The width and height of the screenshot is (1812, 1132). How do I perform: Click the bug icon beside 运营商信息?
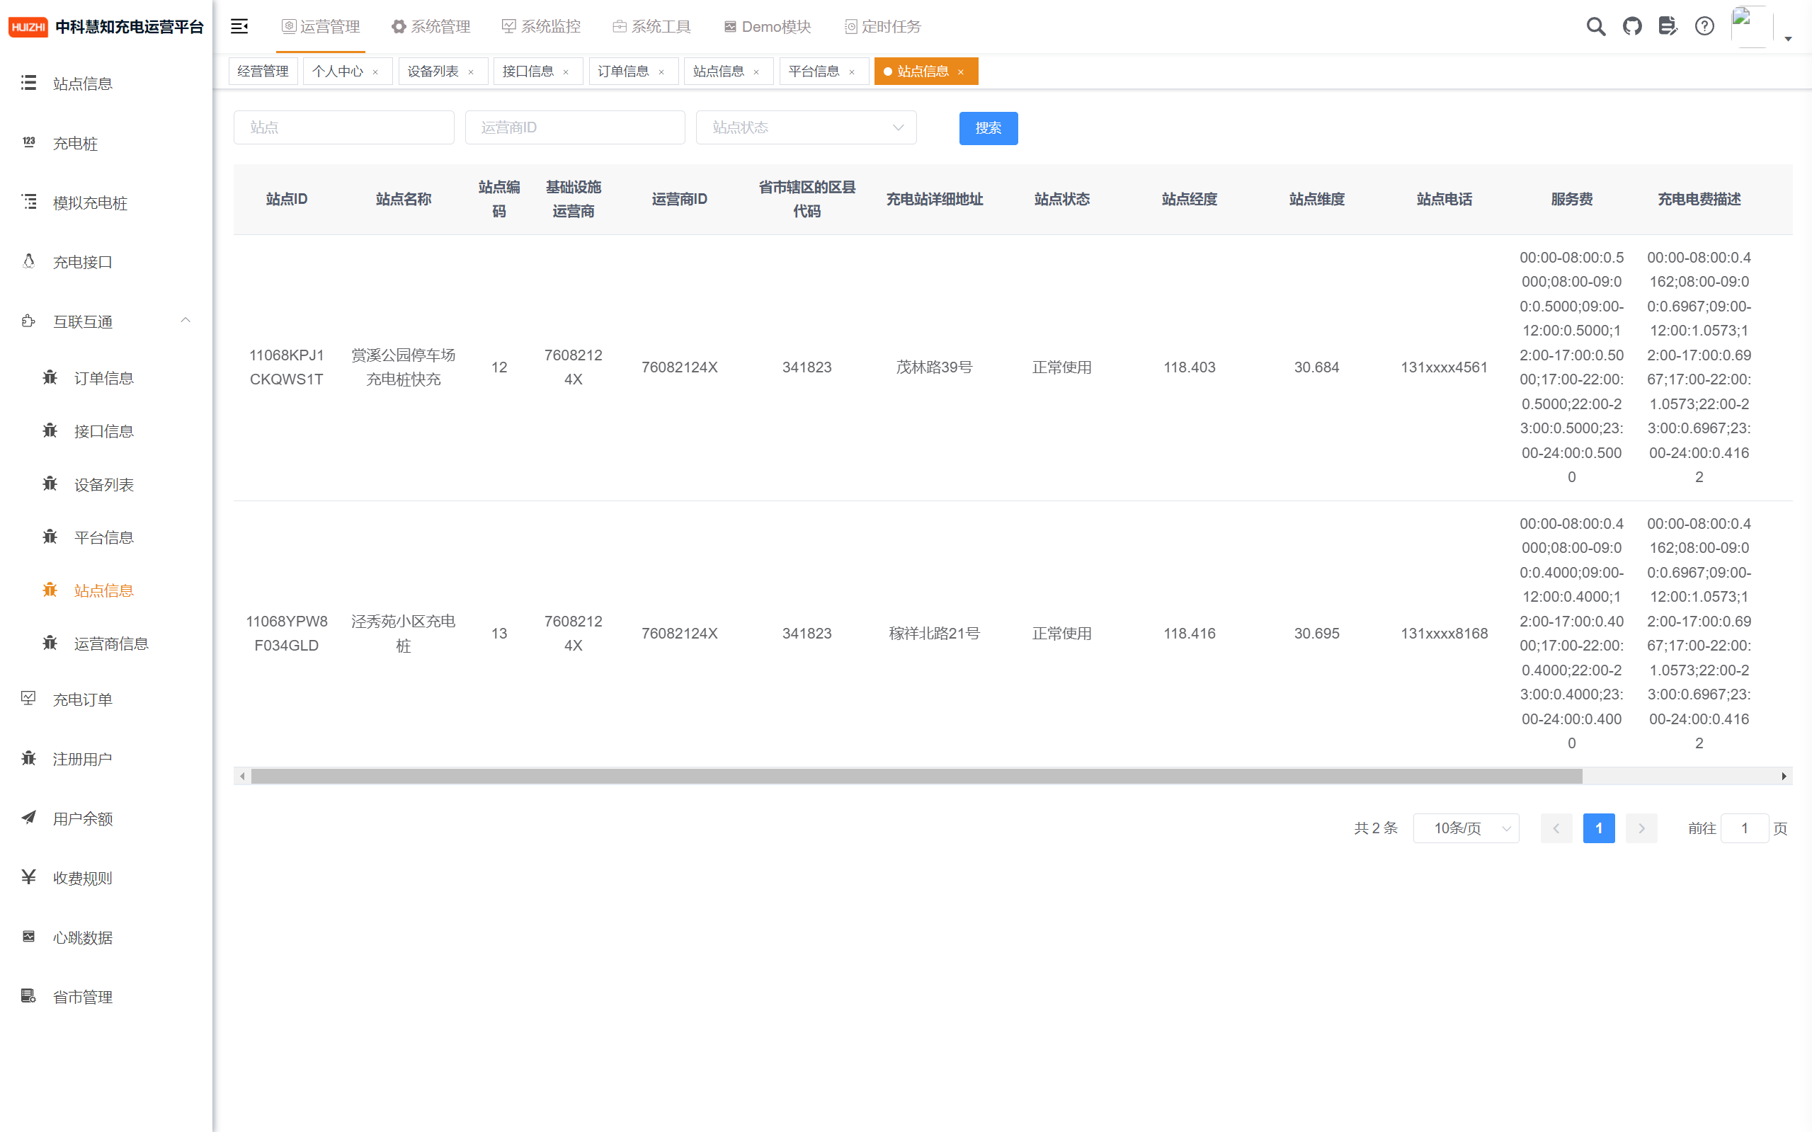pyautogui.click(x=50, y=643)
